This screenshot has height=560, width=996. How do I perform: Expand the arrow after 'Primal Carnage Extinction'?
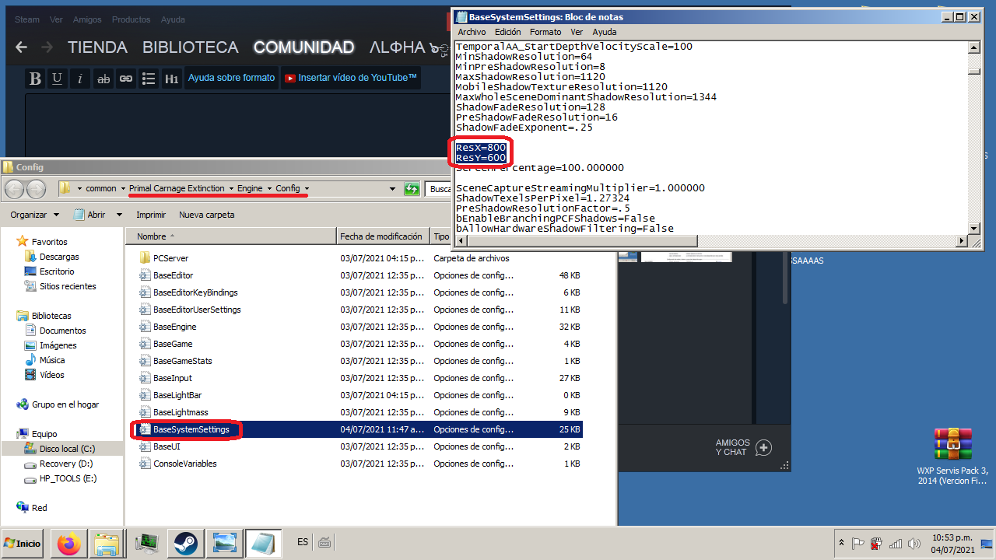[231, 188]
